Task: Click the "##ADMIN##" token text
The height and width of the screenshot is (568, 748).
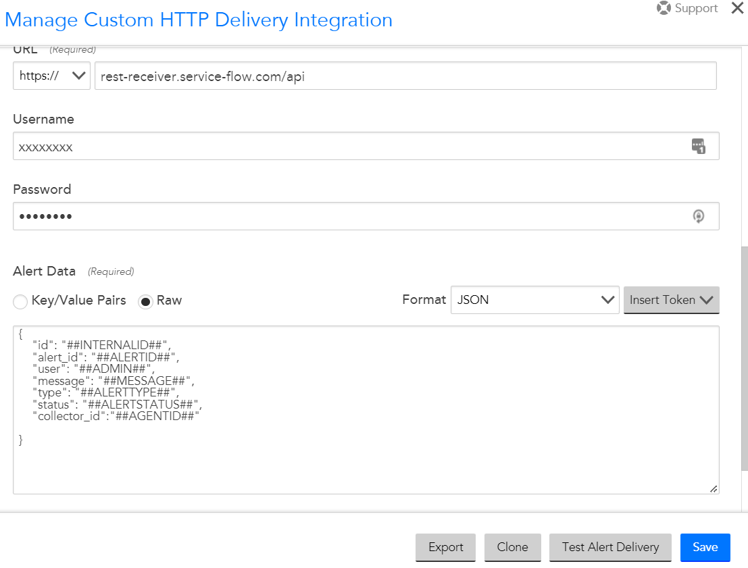Action: point(113,369)
